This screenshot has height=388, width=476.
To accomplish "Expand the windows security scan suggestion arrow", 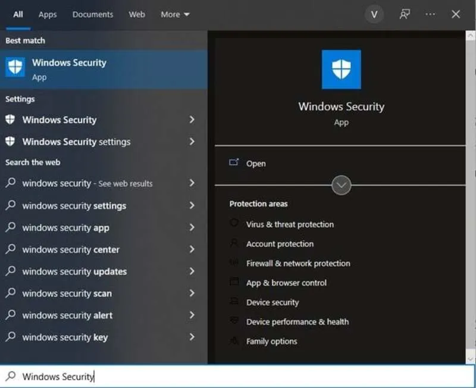I will click(192, 293).
